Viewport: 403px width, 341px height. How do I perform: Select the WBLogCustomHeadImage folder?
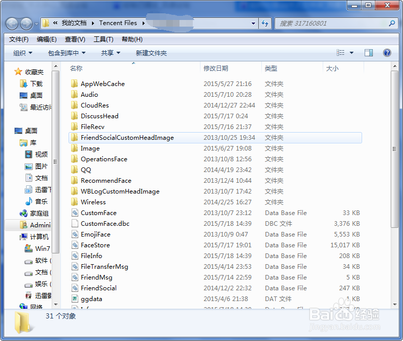120,191
